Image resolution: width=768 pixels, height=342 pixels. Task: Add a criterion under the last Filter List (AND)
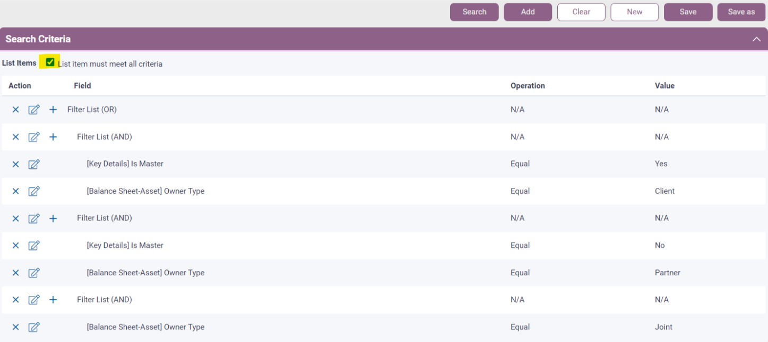(53, 300)
